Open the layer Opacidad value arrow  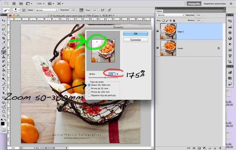click(x=202, y=15)
